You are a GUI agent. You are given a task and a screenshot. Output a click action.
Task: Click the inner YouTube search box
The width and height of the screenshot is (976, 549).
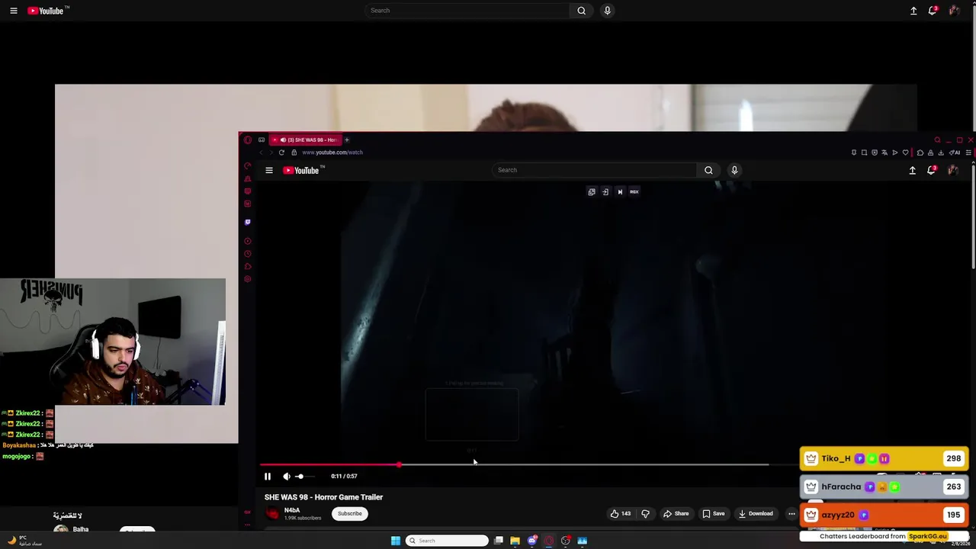(x=594, y=170)
